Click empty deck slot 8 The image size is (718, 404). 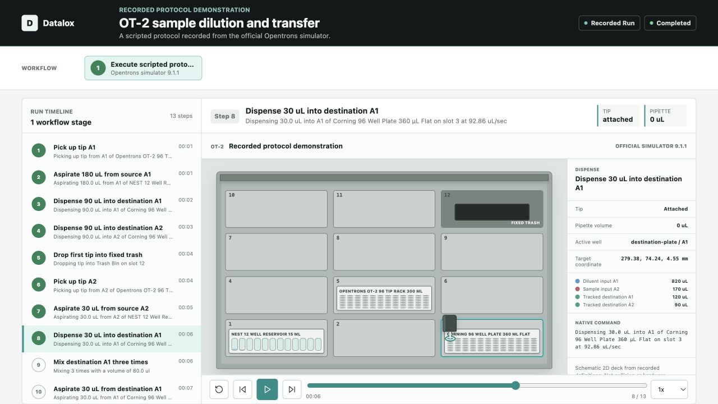click(x=384, y=252)
